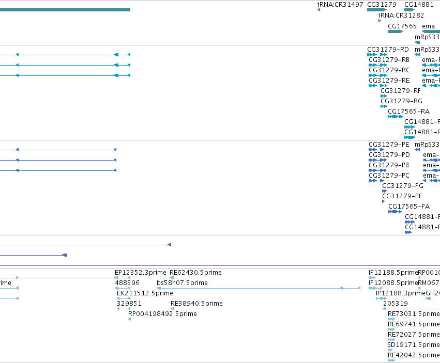Select the CG31279 gene in the gene track
Screen dimensions: 440x363
(x=377, y=10)
